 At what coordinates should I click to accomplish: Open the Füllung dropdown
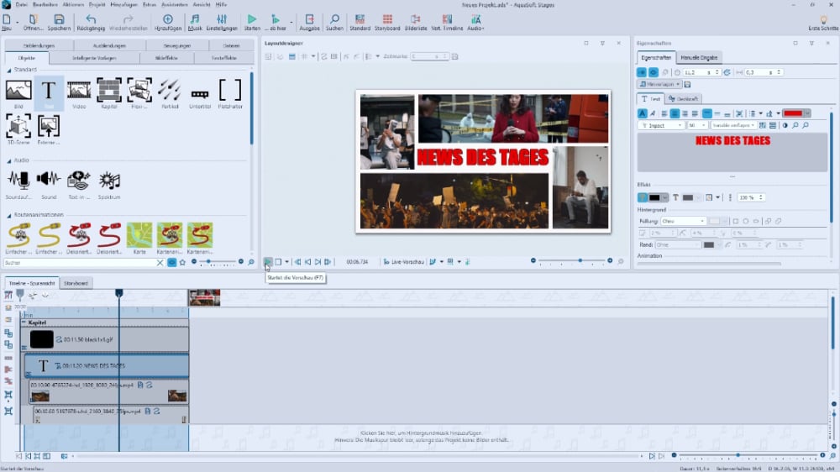(x=683, y=221)
